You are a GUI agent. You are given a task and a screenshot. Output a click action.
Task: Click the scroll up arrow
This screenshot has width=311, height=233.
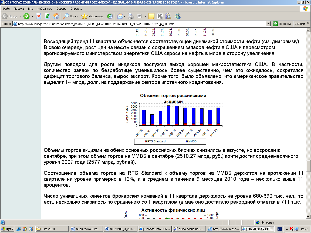coord(308,30)
